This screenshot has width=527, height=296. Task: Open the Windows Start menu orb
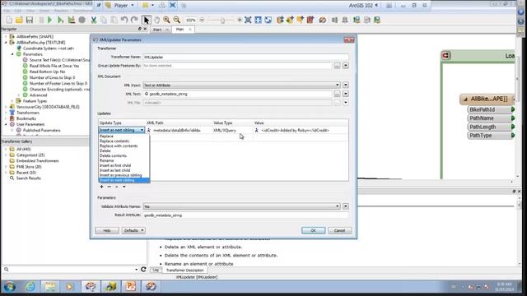tap(9, 287)
